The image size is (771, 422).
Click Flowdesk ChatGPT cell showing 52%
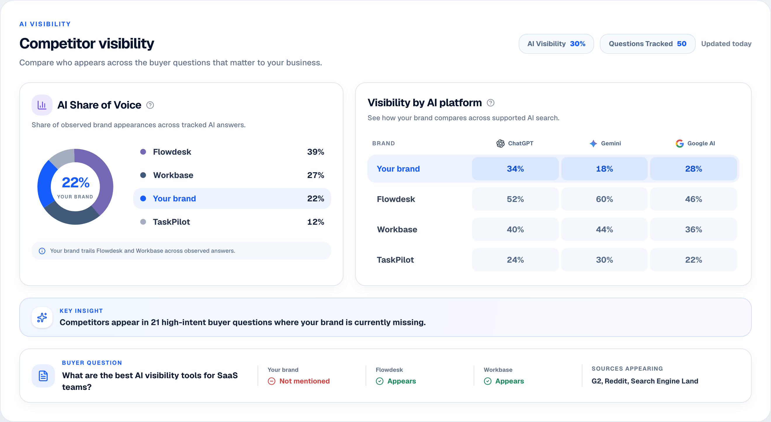pos(515,199)
